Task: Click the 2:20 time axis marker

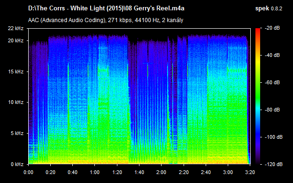Action: pyautogui.click(x=184, y=172)
